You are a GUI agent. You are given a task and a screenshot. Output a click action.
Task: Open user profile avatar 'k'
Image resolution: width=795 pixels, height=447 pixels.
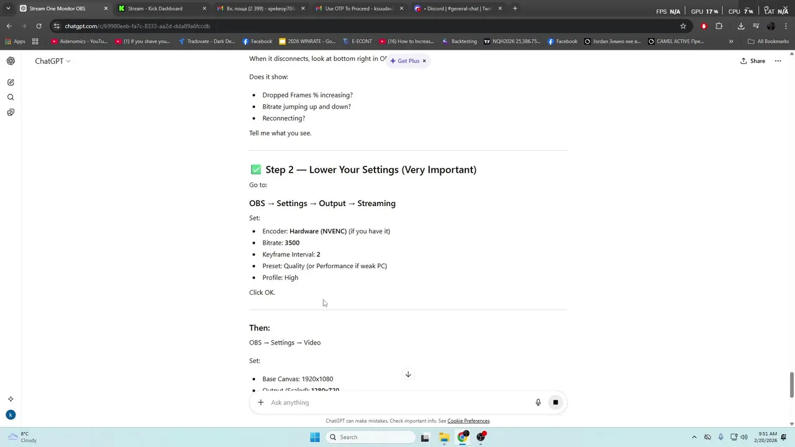11,415
